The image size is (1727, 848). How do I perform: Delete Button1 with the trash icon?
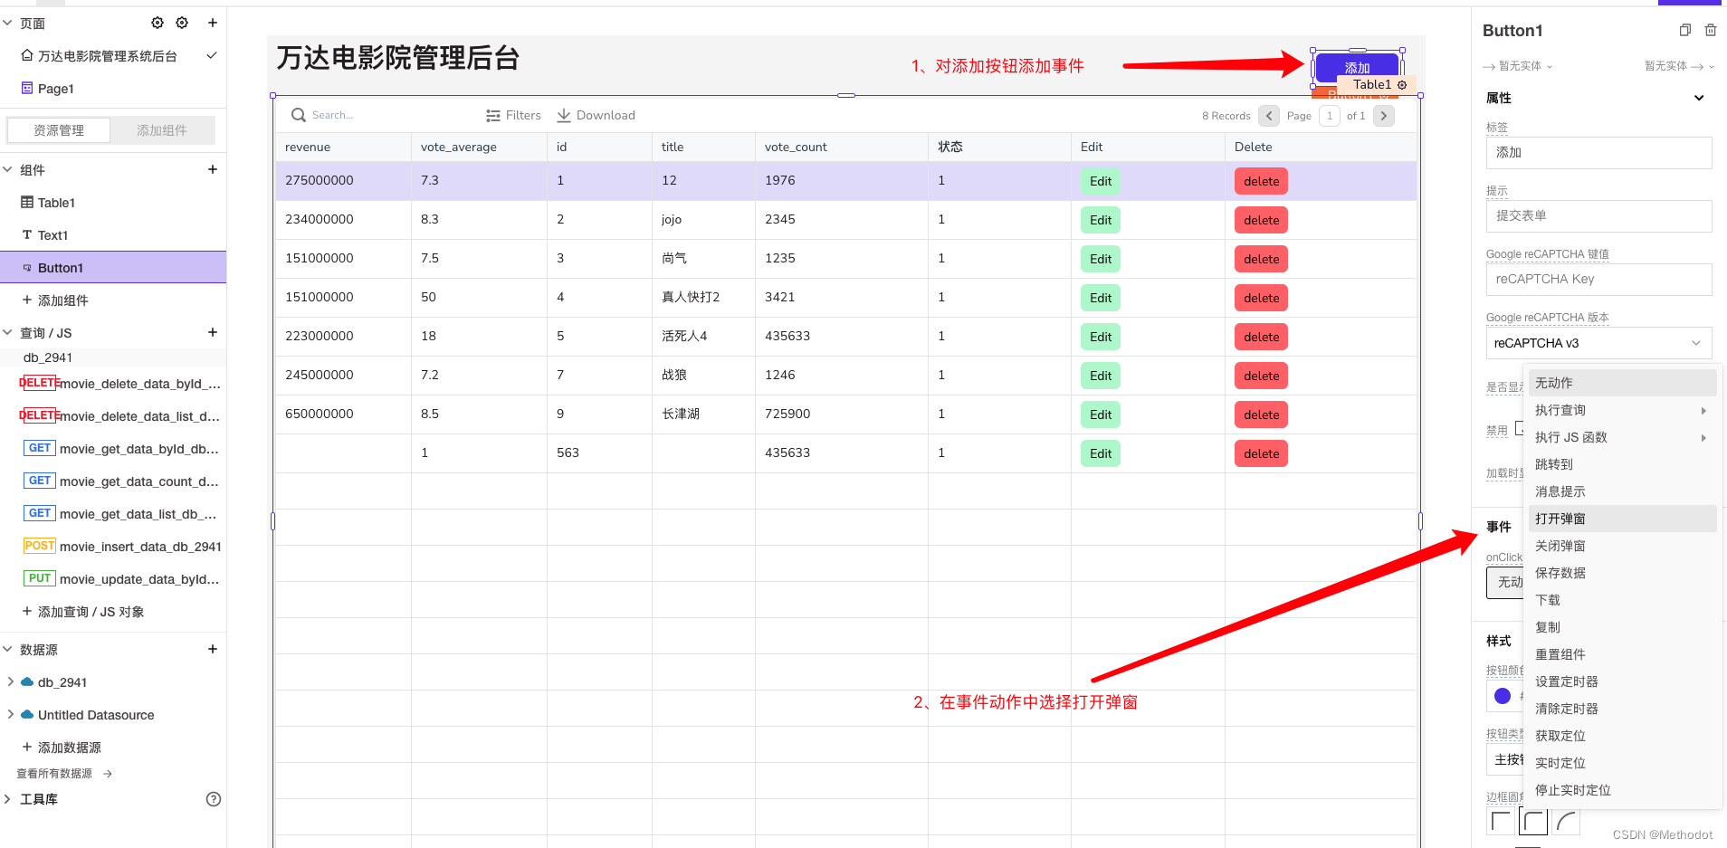point(1711,30)
